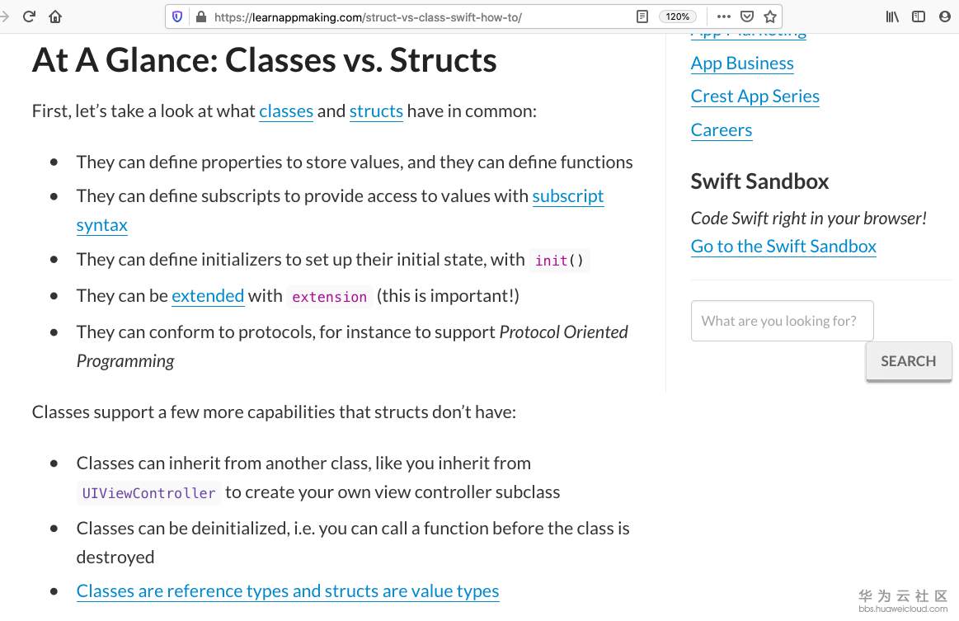Open the "classes" link in the intro sentence
This screenshot has width=959, height=621.
point(286,111)
